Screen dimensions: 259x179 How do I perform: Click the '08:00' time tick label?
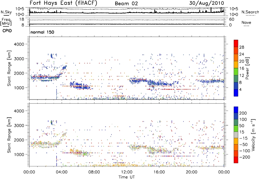point(94,172)
